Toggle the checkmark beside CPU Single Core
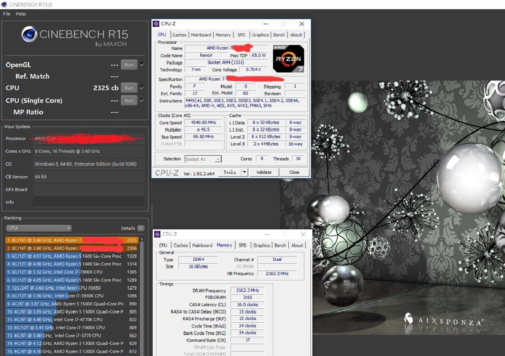 point(142,100)
